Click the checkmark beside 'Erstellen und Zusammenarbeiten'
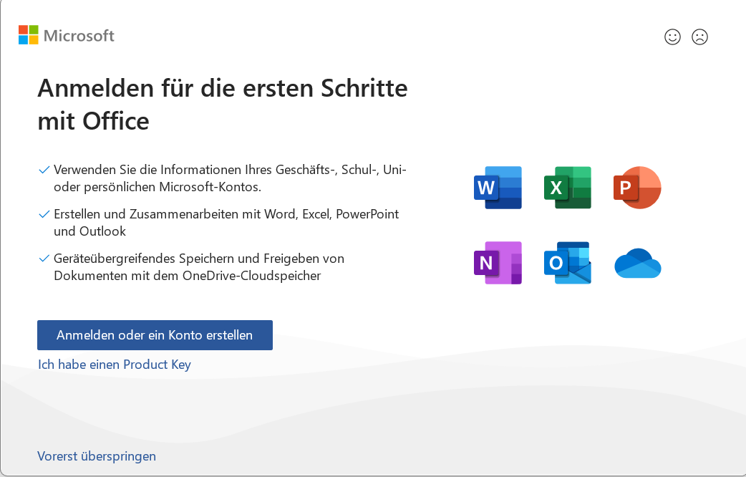 tap(44, 214)
